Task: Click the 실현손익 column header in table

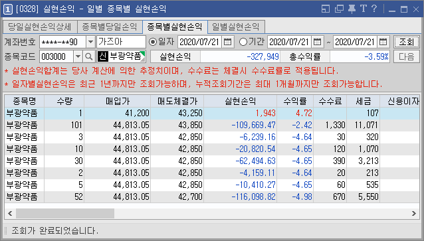Action: [x=241, y=101]
